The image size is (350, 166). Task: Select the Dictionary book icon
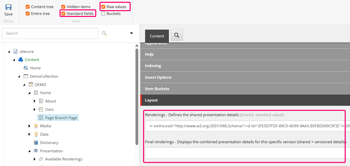tap(36, 142)
